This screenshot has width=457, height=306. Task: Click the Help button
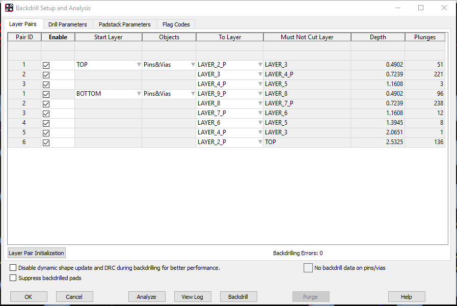(x=406, y=297)
